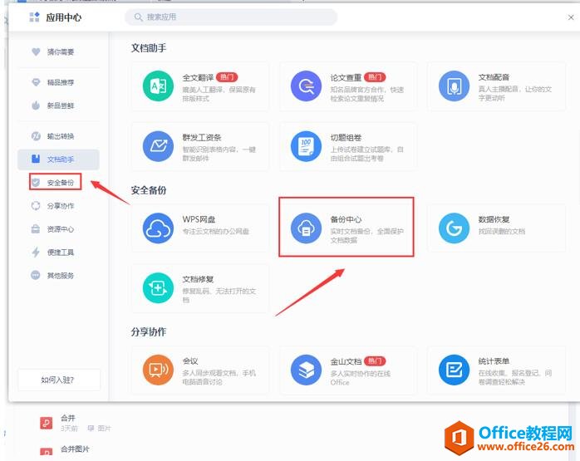Click the 切题组卷 title text
580x461 pixels.
346,138
